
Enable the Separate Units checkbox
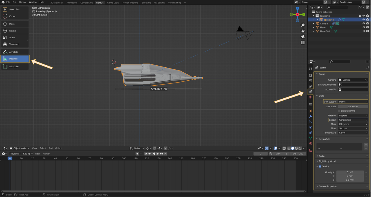(x=339, y=111)
